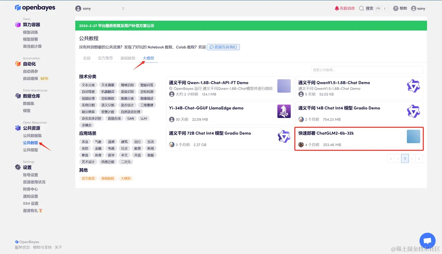Image resolution: width=442 pixels, height=254 pixels.
Task: Click the green 平台服务恢复 announcement banner
Action: (251, 26)
